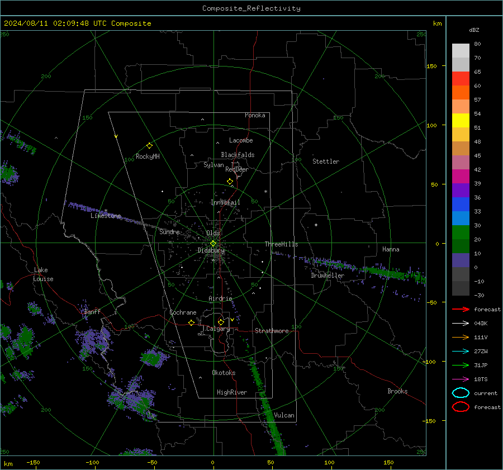
Task: Select the 80-70 dBZ light gray swatch
Action: (461, 51)
